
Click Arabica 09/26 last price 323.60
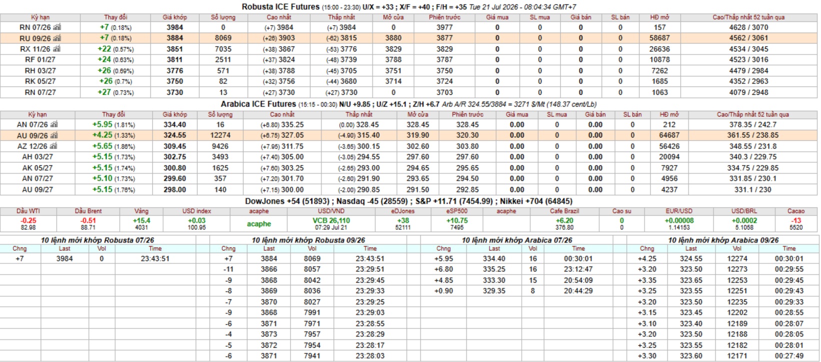(x=691, y=356)
